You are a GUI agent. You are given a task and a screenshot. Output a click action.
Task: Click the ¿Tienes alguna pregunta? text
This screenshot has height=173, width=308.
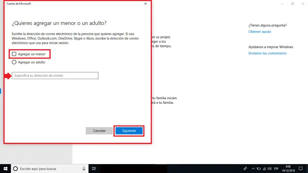267,25
